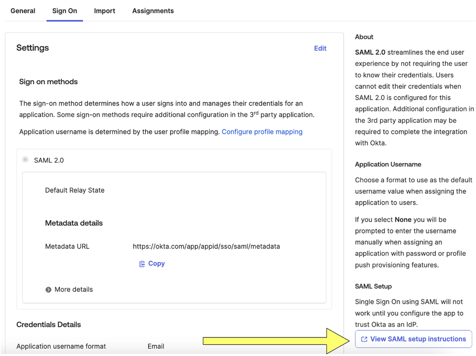Click the Email value under Application username format
476x356 pixels.
pos(156,346)
